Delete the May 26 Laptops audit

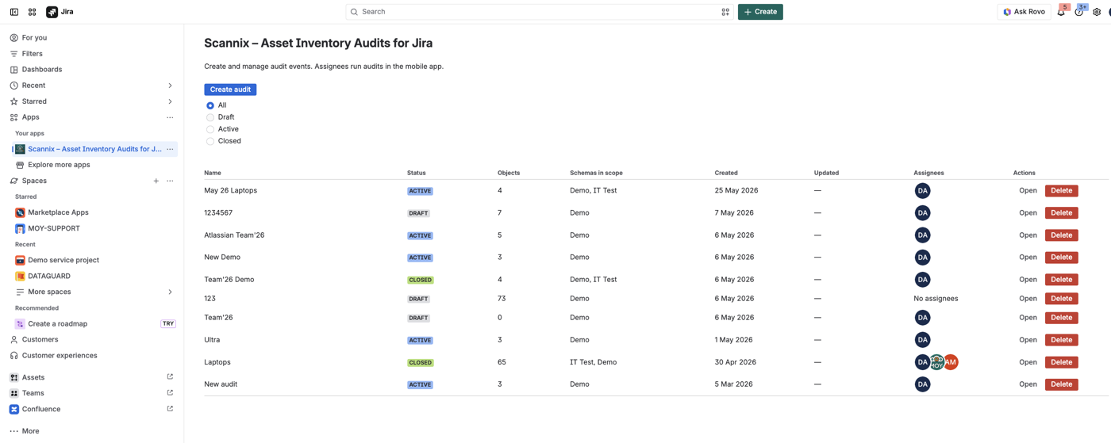1061,191
